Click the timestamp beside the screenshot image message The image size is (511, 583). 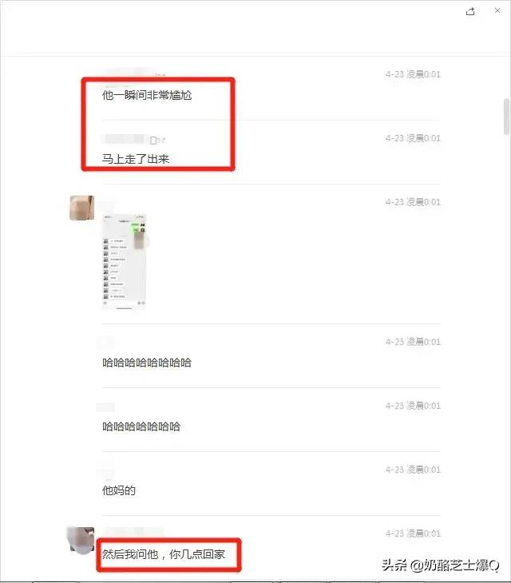(x=413, y=202)
